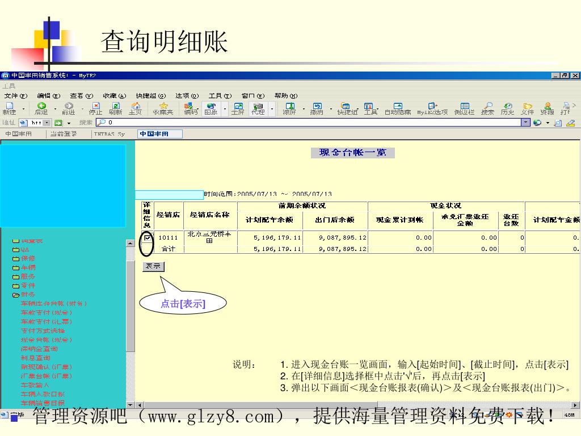
Task: Open the 收藏(A) menu
Action: pos(115,95)
